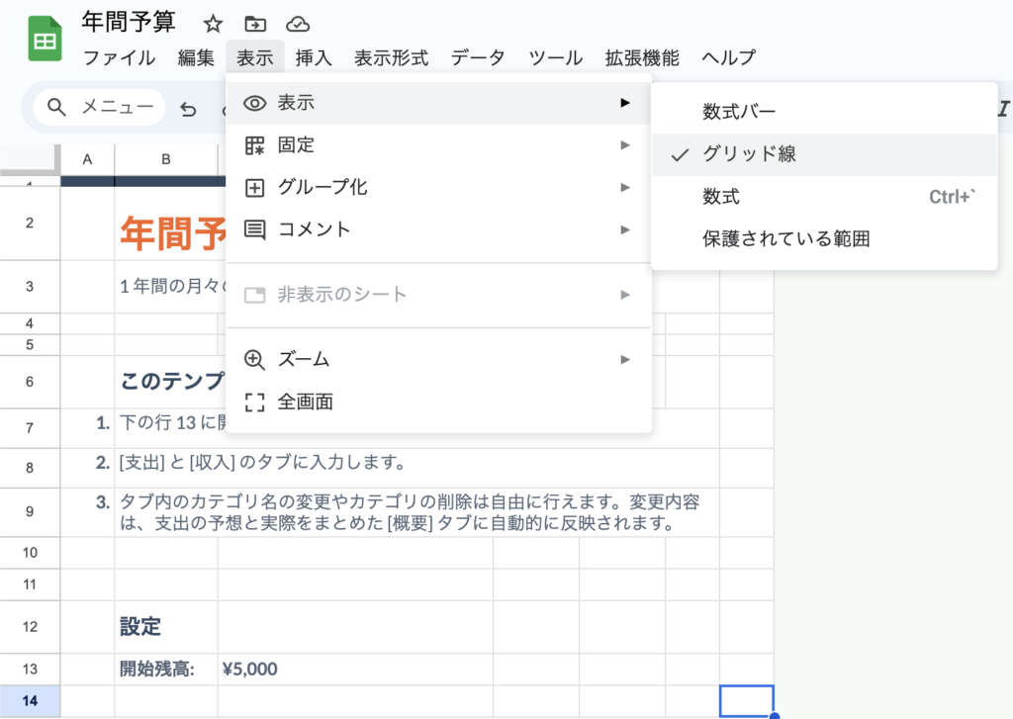Screen dimensions: 1013x719
Task: Open the 挿入 menu
Action: coord(314,57)
